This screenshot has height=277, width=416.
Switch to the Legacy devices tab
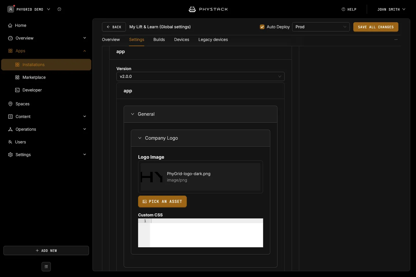pyautogui.click(x=213, y=40)
